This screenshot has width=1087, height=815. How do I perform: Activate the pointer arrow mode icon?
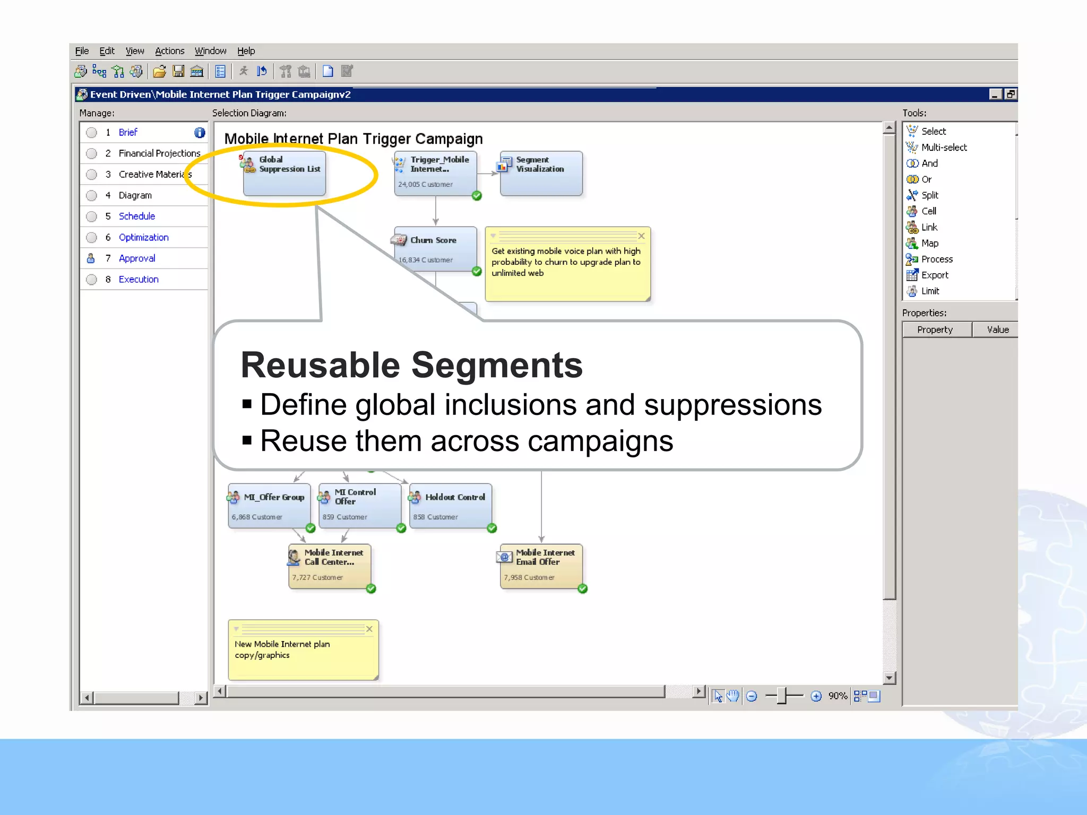tap(718, 696)
